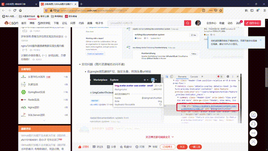Open the 火狐官方站点 bookmark
The height and width of the screenshot is (151, 268).
click(x=27, y=16)
